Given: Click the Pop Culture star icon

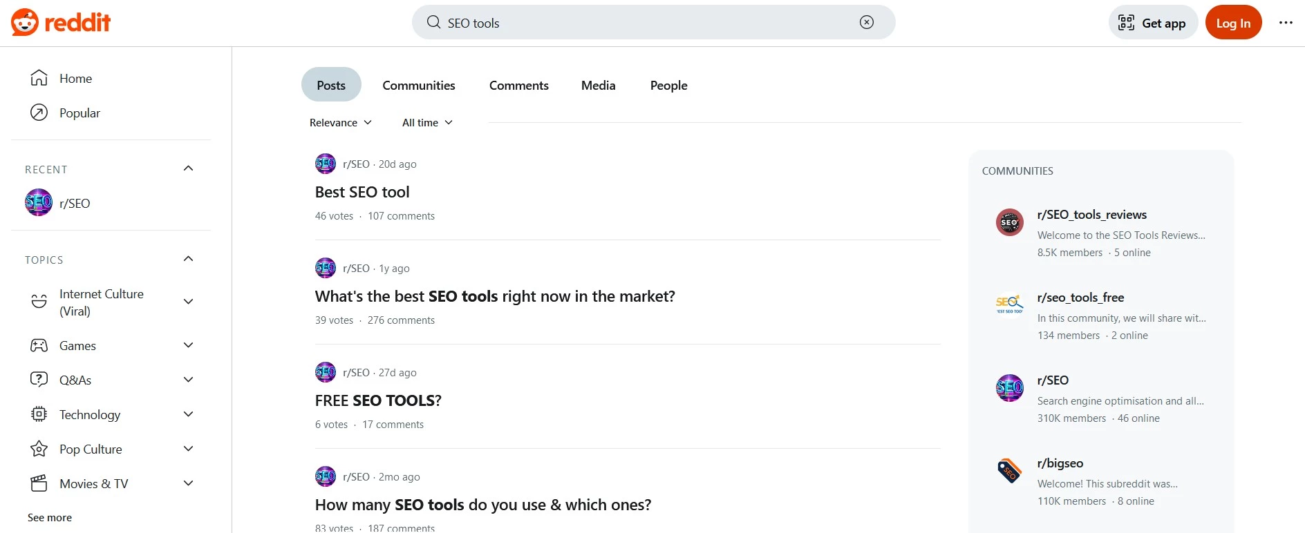Looking at the screenshot, I should tap(39, 449).
